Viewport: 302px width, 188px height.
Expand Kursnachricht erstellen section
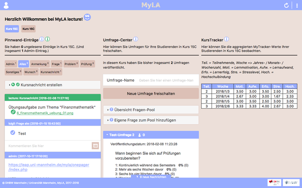(x=52, y=85)
